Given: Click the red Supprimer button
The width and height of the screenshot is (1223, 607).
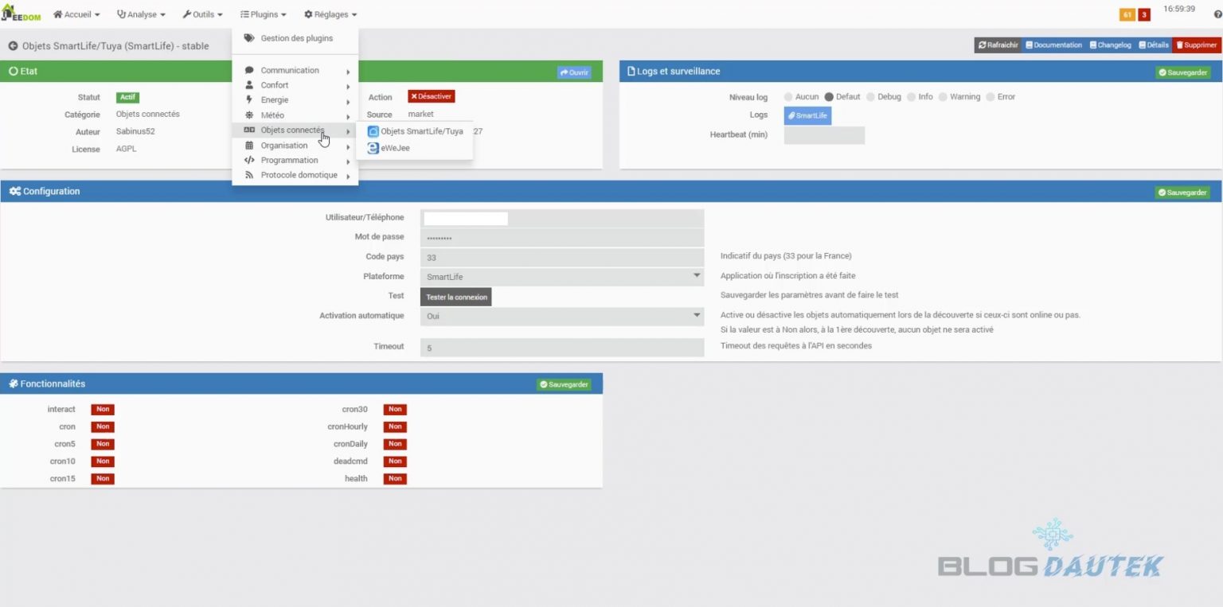Looking at the screenshot, I should pyautogui.click(x=1196, y=45).
